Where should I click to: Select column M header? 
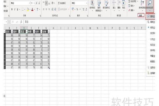coord(90,28)
